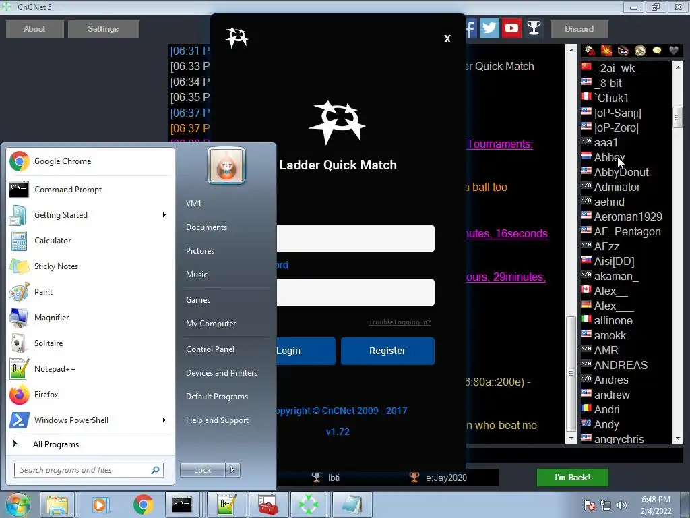Switch to CnCNet green arrows taskbar icon

pyautogui.click(x=309, y=505)
